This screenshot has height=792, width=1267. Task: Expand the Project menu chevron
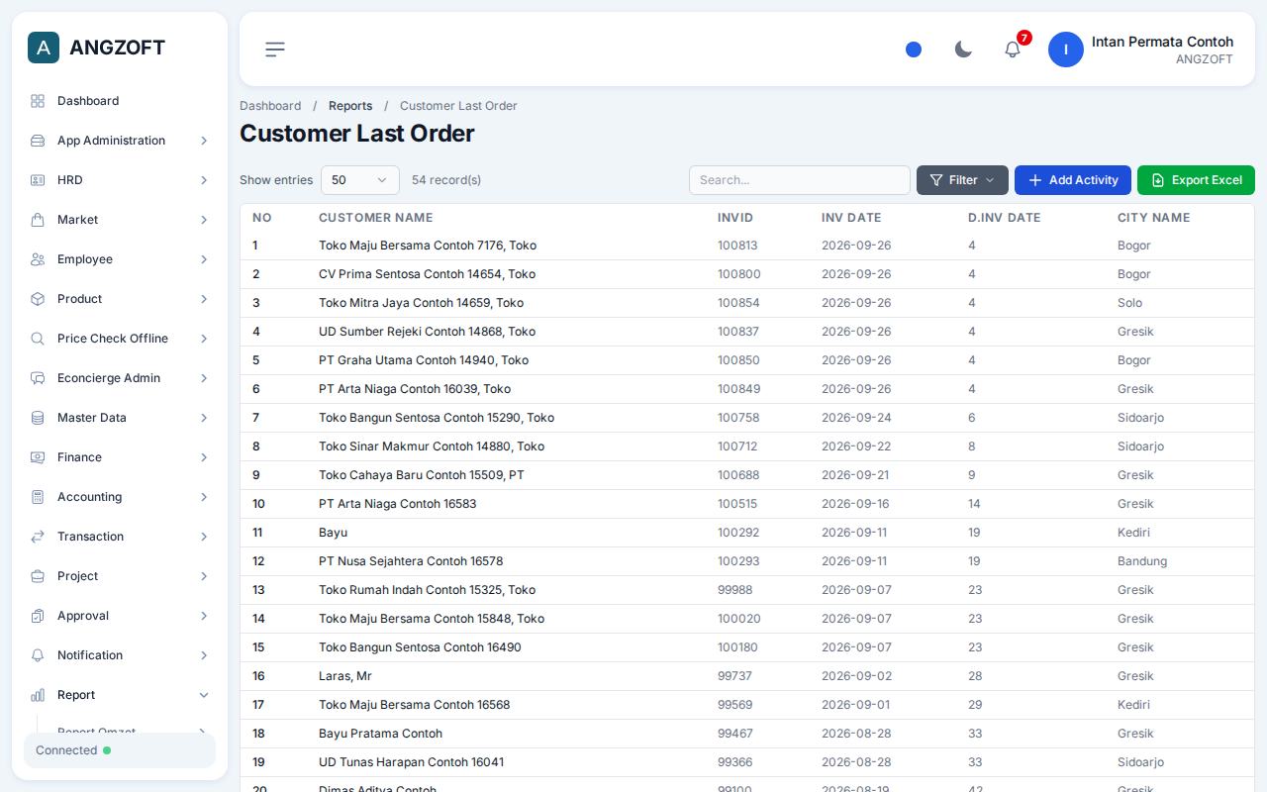[x=204, y=576]
